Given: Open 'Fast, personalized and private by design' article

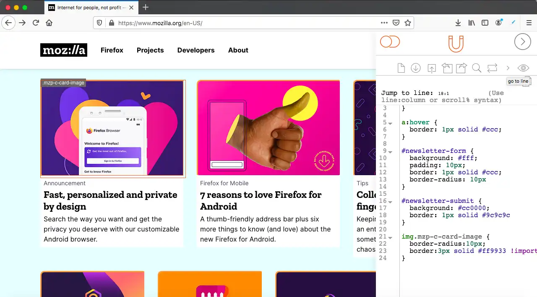Looking at the screenshot, I should pos(110,200).
